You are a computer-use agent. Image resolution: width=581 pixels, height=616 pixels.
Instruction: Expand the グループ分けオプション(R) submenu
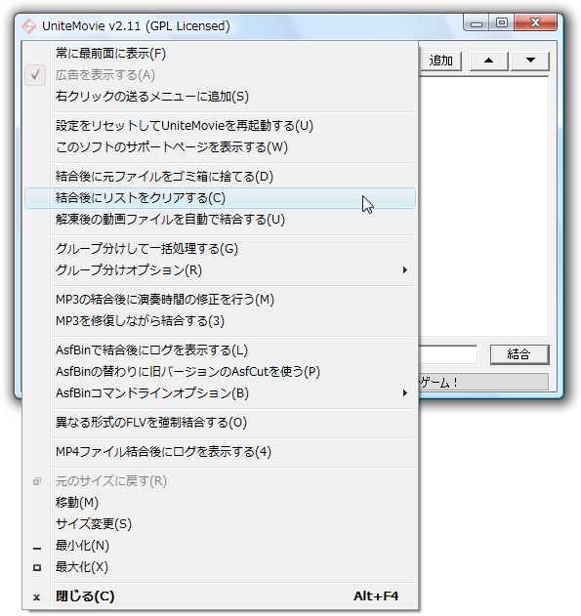tap(220, 270)
